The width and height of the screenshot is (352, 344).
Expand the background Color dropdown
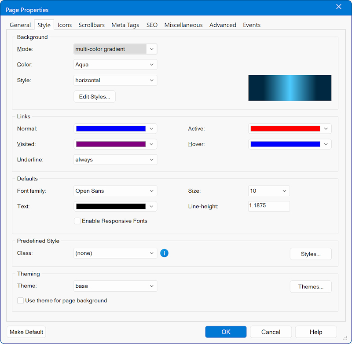coord(115,65)
